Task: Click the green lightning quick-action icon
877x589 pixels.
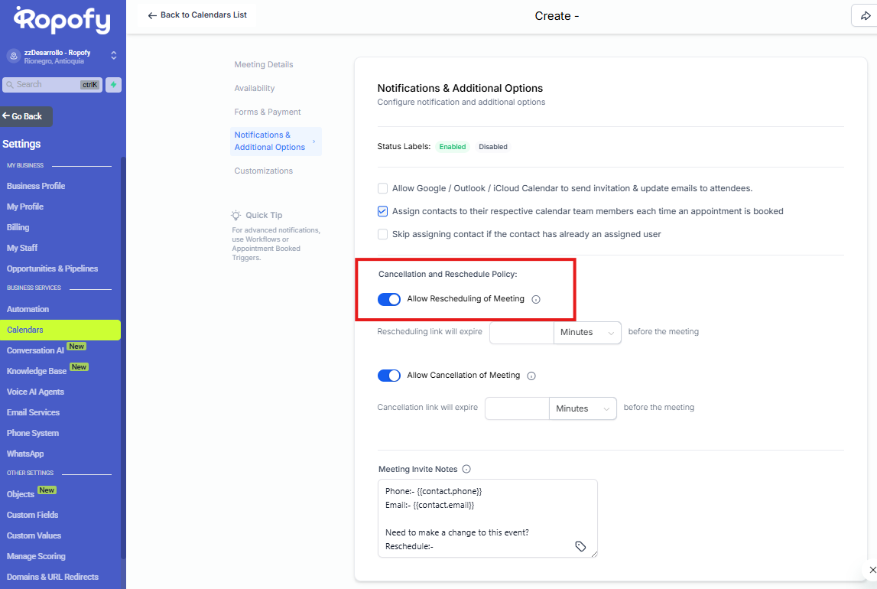Action: click(x=113, y=85)
